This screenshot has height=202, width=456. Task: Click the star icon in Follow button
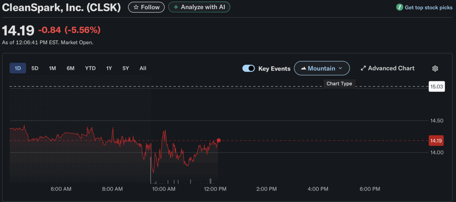(x=136, y=7)
